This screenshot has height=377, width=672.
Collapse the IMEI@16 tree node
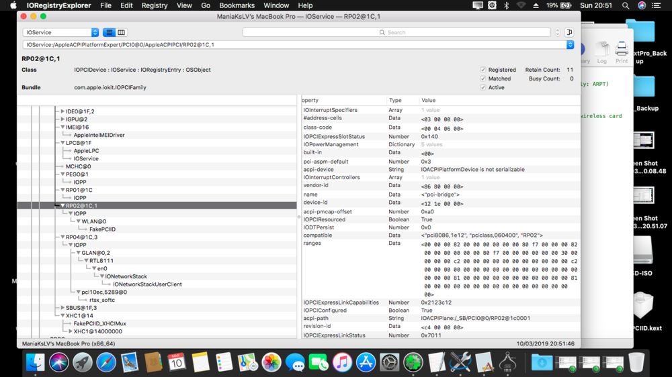[62, 127]
